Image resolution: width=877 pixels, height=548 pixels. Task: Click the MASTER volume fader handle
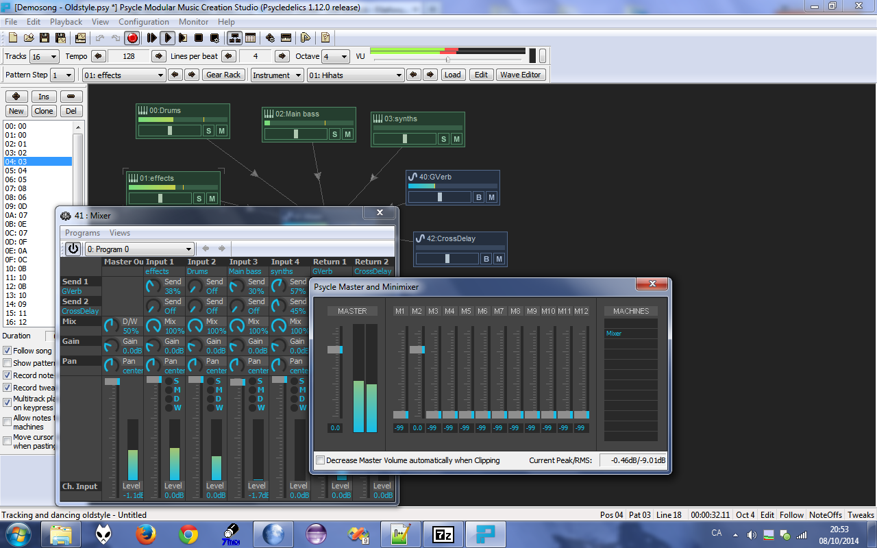point(334,349)
